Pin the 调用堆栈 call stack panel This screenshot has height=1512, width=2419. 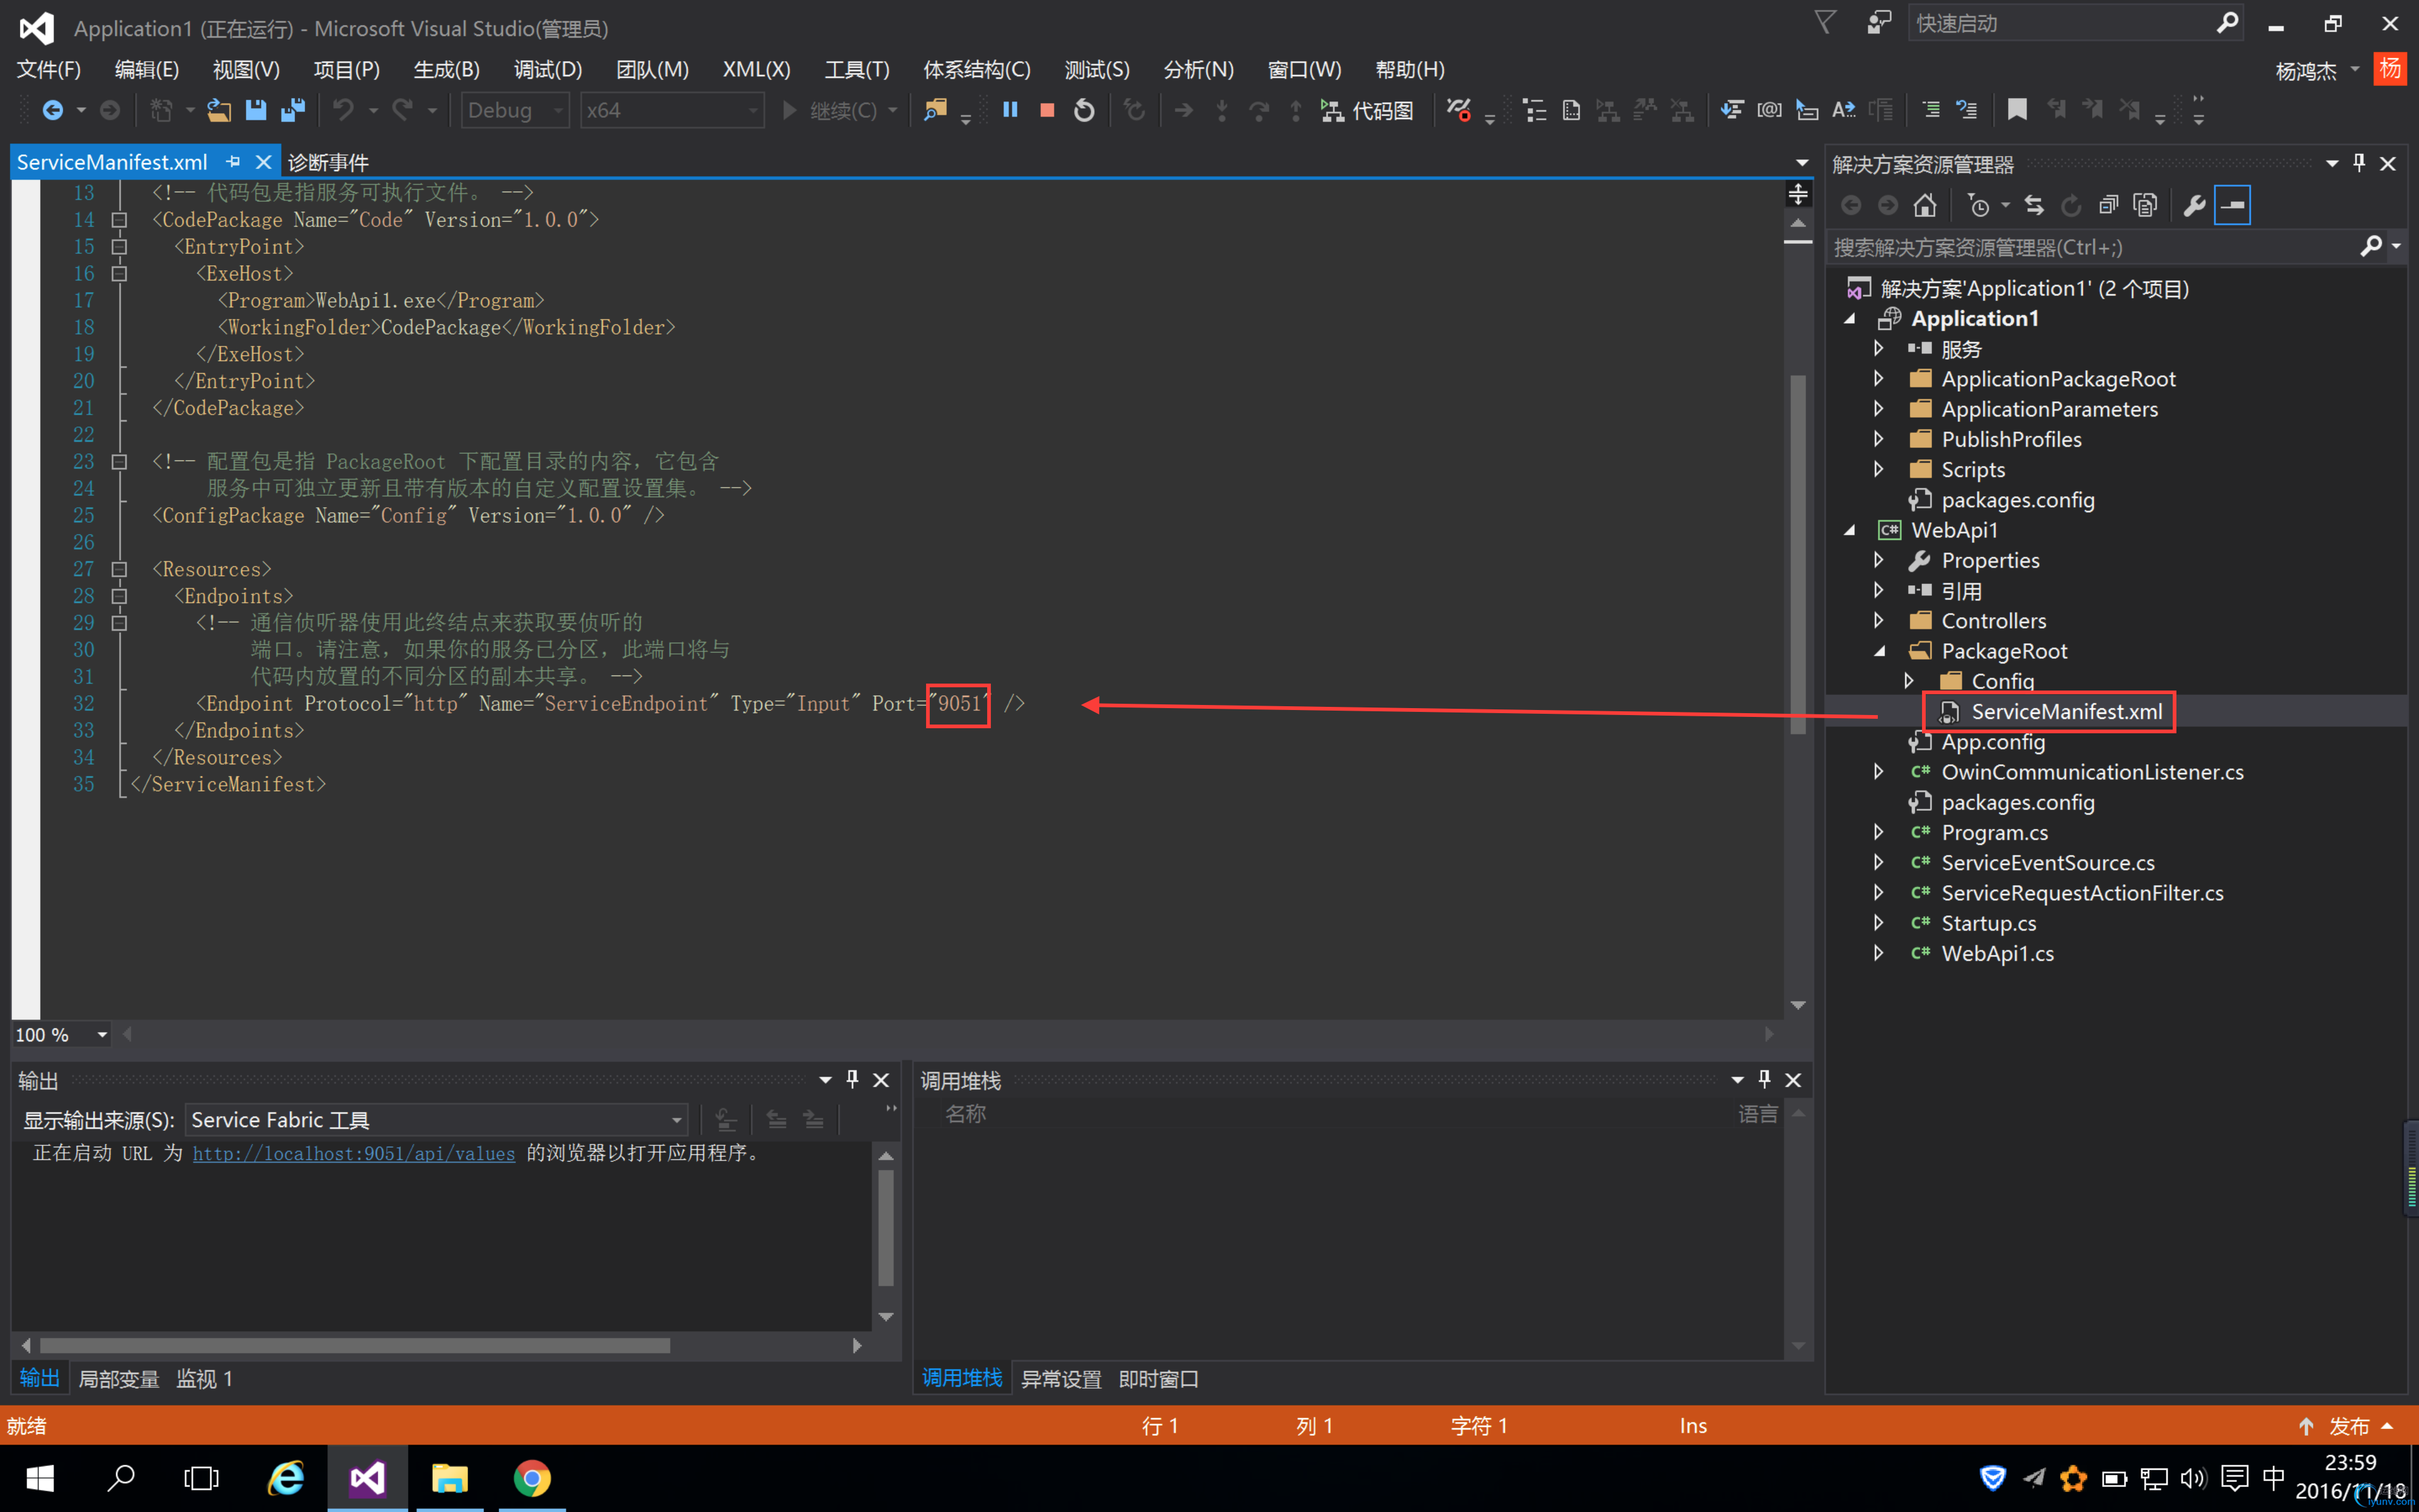1764,1079
